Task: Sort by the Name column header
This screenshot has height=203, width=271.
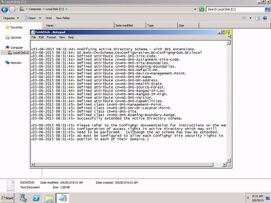Action: point(78,25)
